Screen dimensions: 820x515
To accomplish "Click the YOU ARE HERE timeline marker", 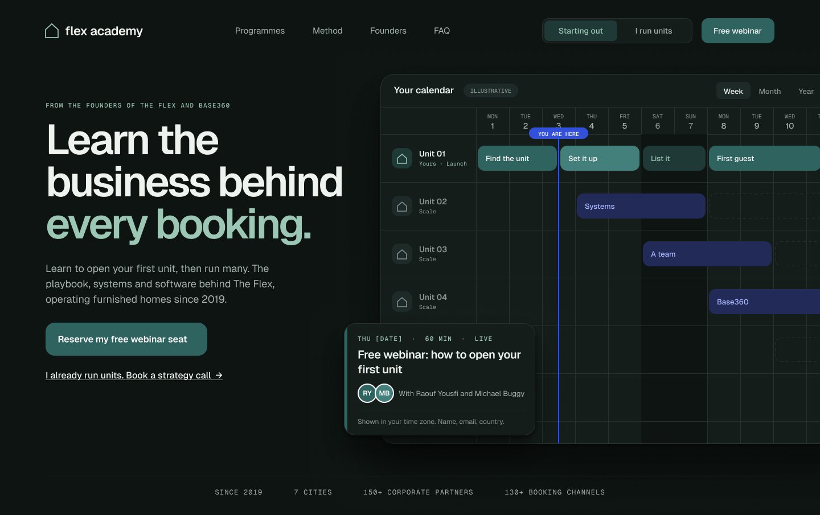I will [559, 134].
